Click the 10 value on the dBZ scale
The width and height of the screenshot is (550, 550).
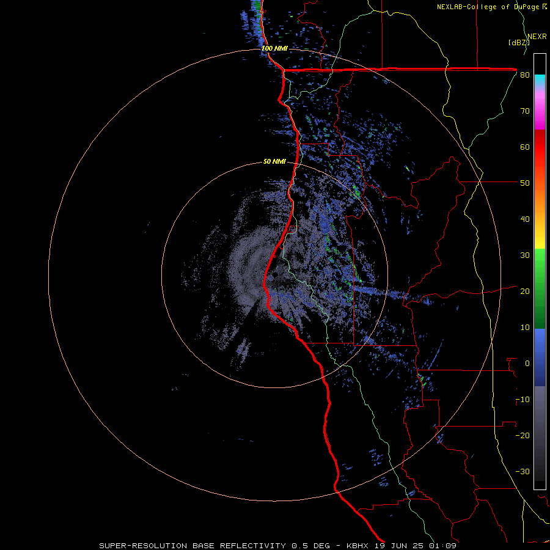tap(525, 328)
